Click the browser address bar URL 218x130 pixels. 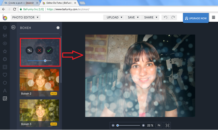coord(68,9)
